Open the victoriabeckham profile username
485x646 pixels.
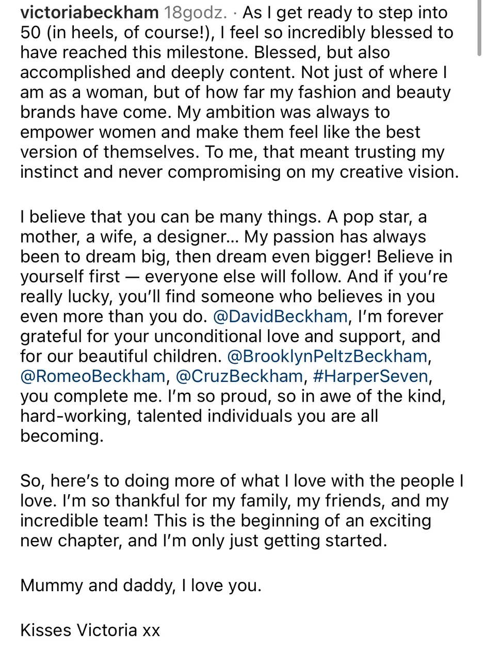coord(89,12)
